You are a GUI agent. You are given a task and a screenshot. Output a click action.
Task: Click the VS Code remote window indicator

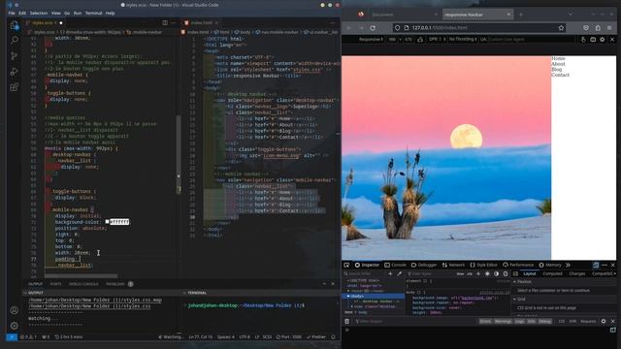pos(12,337)
